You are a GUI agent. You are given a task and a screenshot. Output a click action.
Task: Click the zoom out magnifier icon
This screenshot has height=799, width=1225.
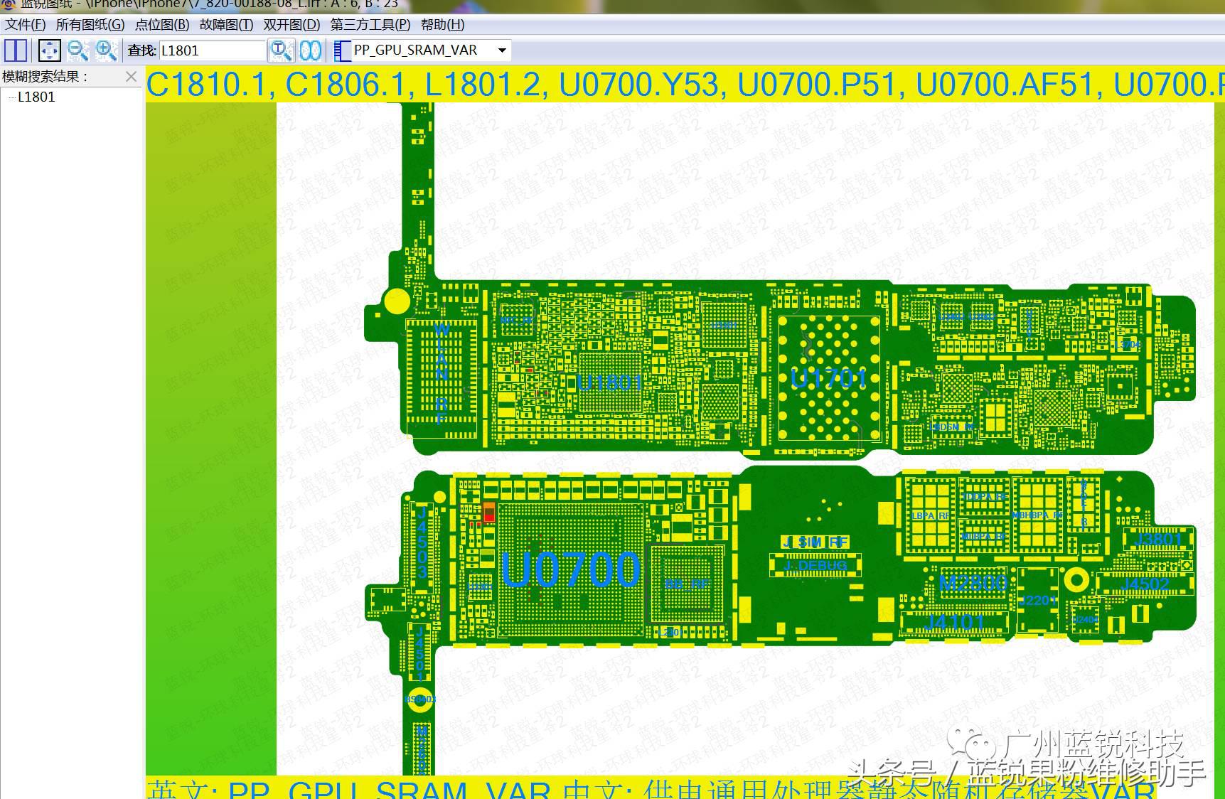(x=77, y=50)
